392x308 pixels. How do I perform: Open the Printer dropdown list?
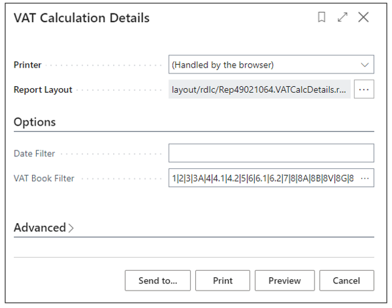pyautogui.click(x=271, y=64)
